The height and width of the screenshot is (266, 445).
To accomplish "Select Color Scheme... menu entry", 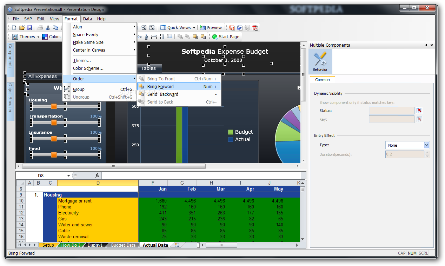I will (99, 68).
